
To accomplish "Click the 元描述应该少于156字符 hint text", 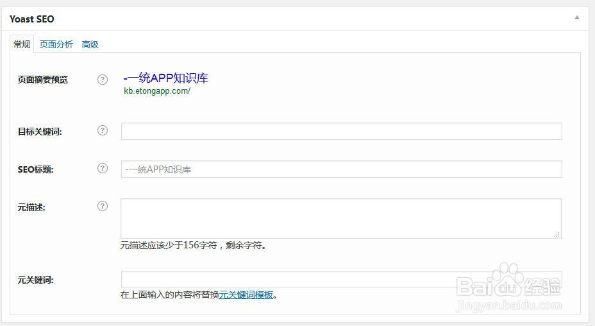I will [x=194, y=245].
